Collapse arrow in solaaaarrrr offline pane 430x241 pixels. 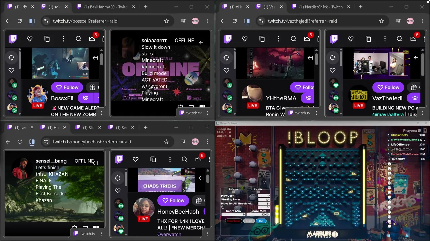pyautogui.click(x=202, y=43)
